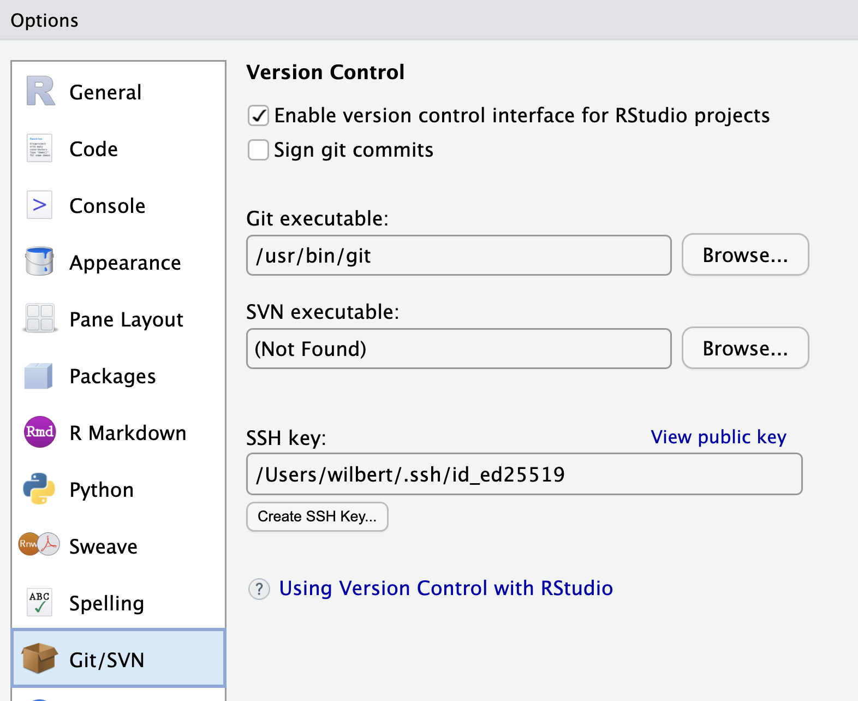The height and width of the screenshot is (701, 858).
Task: Click the General R logo icon
Action: pos(40,91)
